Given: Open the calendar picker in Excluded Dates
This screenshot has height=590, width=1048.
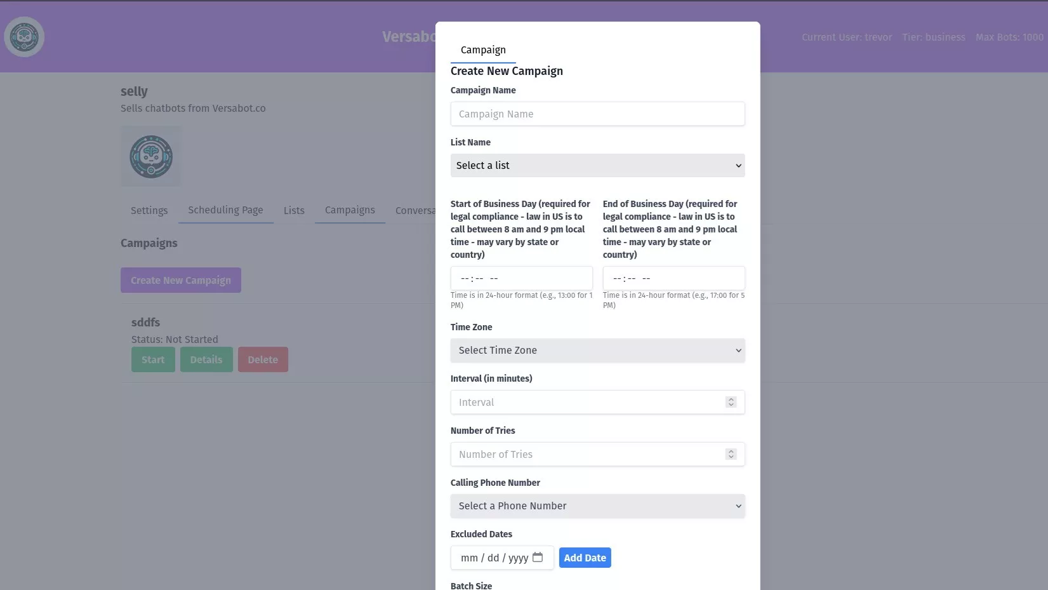Looking at the screenshot, I should 538,558.
